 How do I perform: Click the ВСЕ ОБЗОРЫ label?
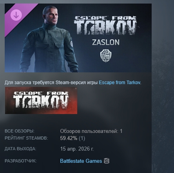[20, 131]
